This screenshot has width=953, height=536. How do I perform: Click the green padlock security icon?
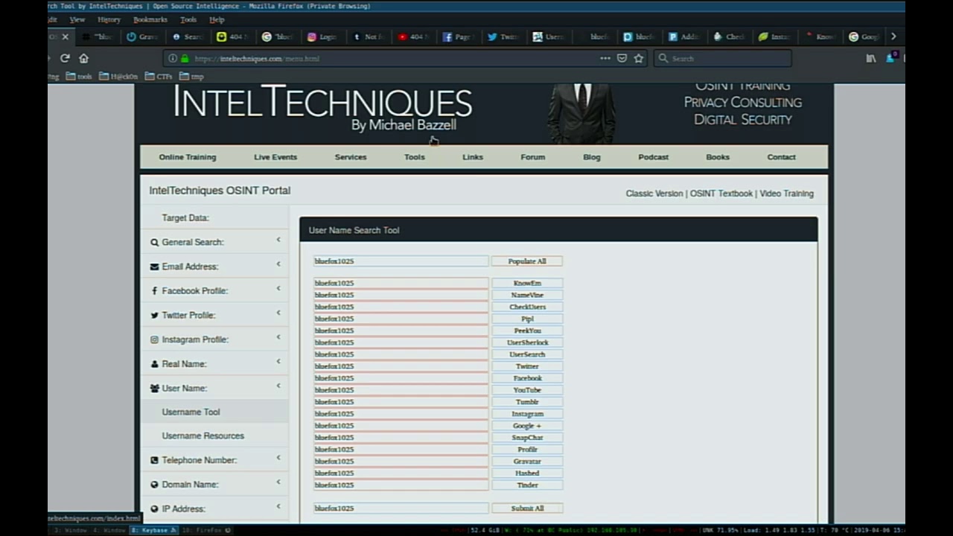click(185, 58)
